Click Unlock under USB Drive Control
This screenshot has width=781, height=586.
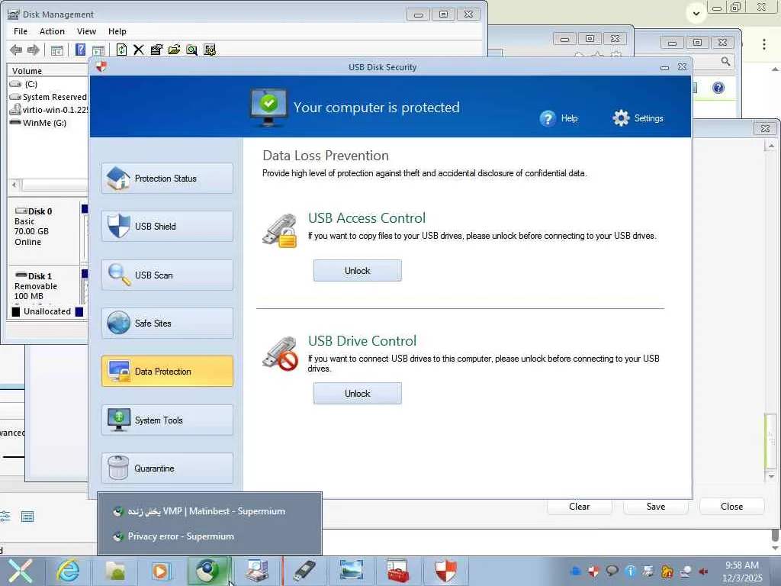pos(357,394)
